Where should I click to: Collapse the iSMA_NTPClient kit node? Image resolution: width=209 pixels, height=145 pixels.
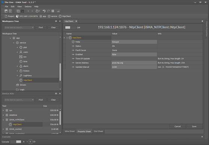pos(3,120)
